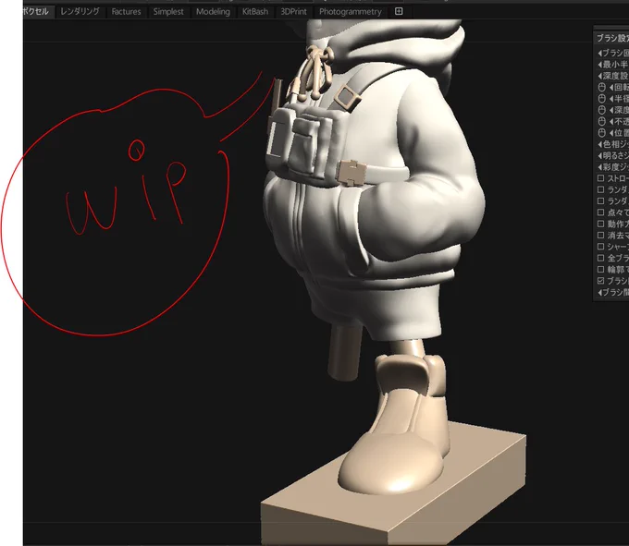Expand the 半径 arrow next to mouse icon
Viewport: 629px width, 546px height.
pyautogui.click(x=610, y=99)
